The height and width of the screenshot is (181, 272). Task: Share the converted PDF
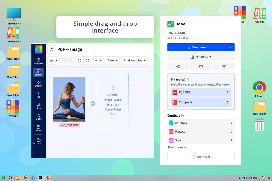[x=178, y=66]
